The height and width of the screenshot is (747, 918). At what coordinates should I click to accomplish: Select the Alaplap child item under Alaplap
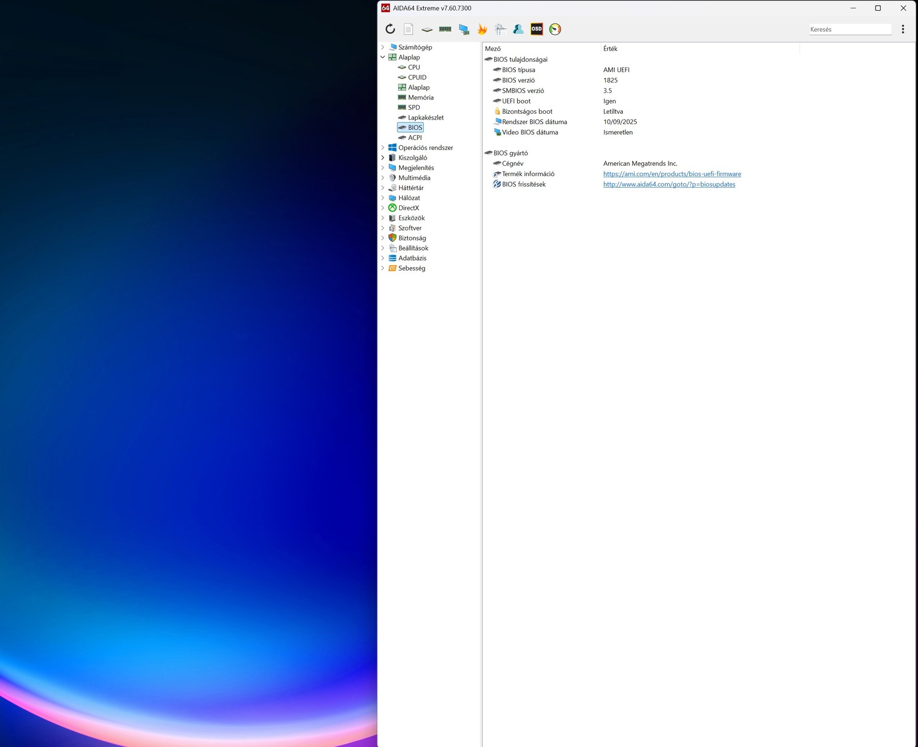point(419,88)
